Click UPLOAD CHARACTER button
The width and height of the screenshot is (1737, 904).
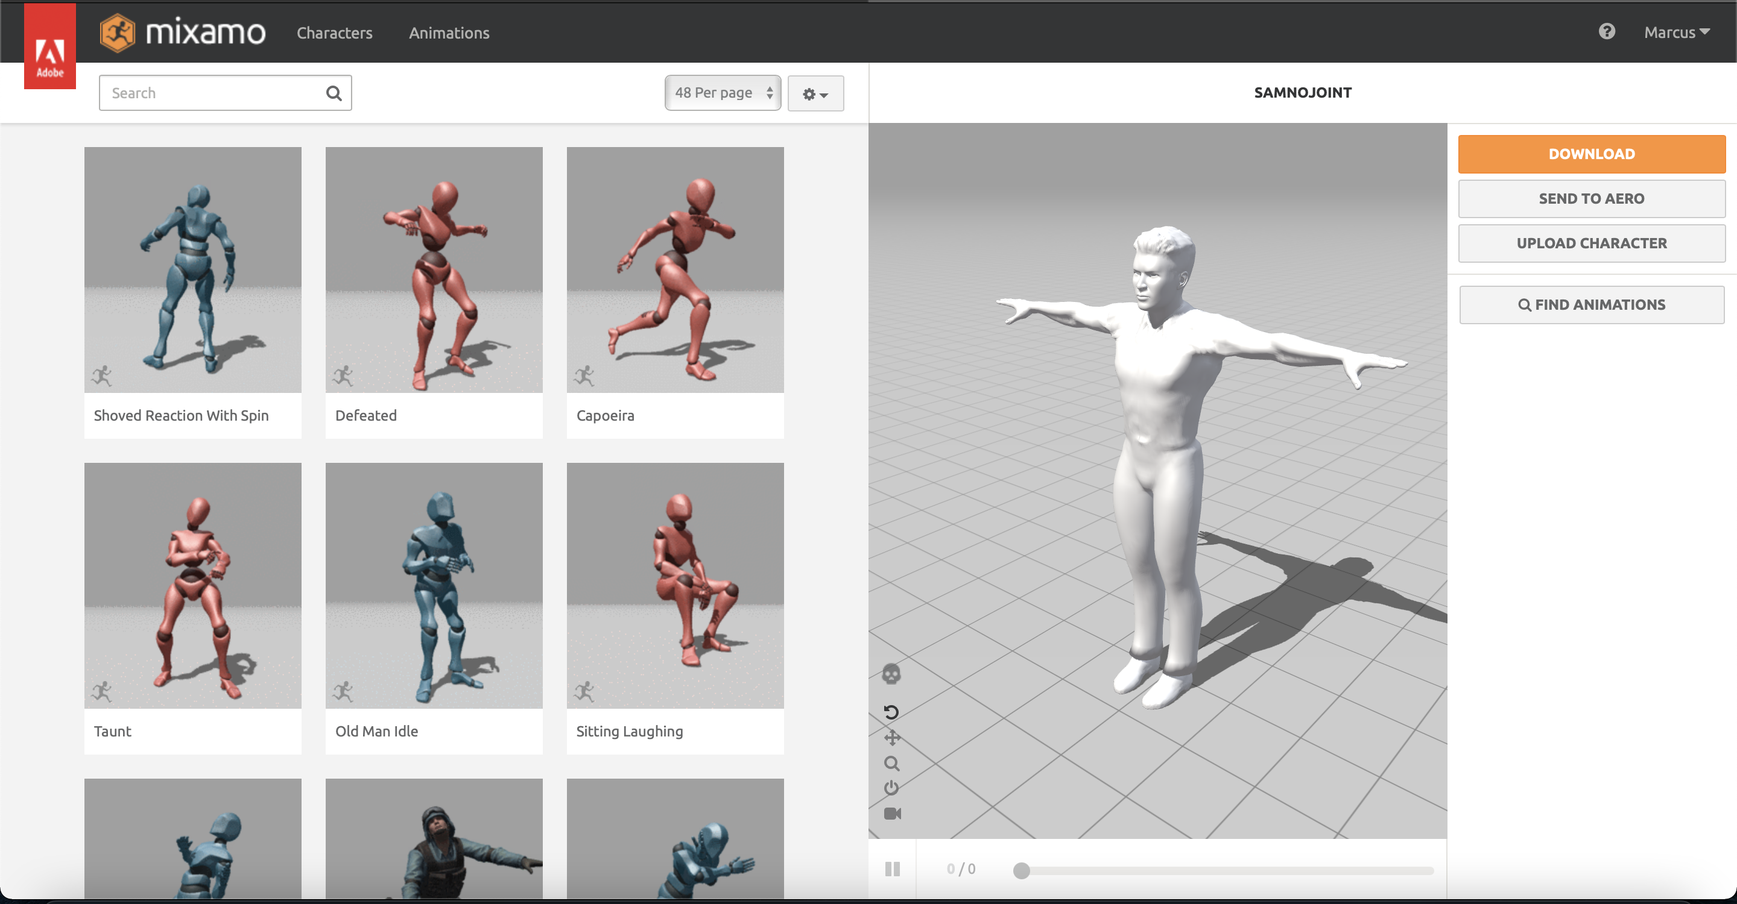click(1592, 243)
